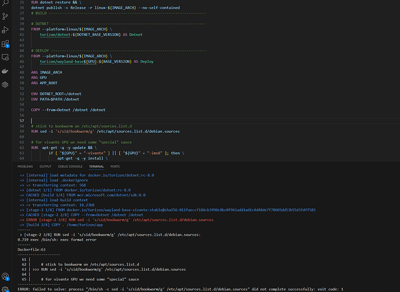Click the "# BUILD" comment line
This screenshot has width=400, height=292.
coord(118,13)
